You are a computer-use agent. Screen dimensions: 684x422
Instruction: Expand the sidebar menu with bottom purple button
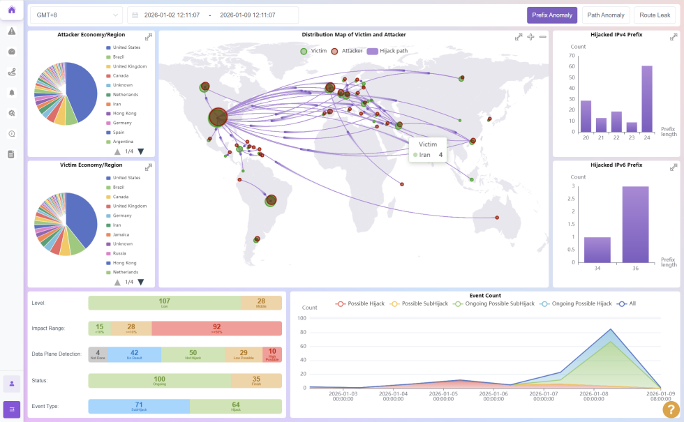(x=11, y=409)
